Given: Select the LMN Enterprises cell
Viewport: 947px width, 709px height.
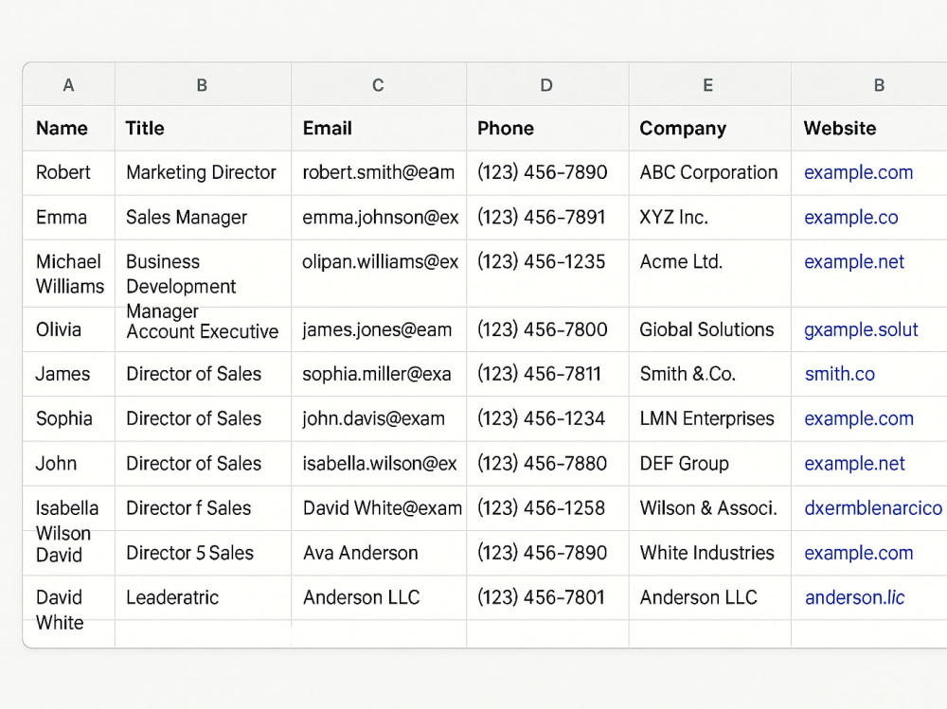Looking at the screenshot, I should click(x=709, y=418).
